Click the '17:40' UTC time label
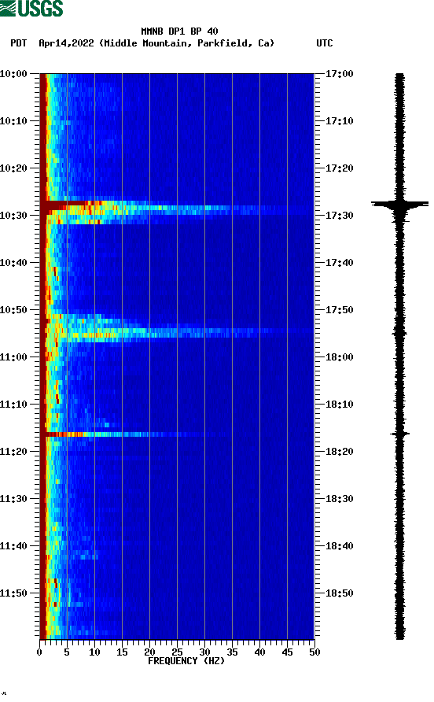Viewport: 434px width, 702px height. click(x=339, y=263)
